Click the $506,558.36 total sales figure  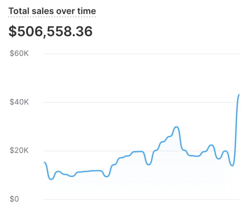coord(51,32)
